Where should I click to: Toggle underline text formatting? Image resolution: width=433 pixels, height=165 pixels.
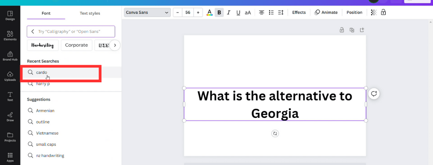click(238, 12)
